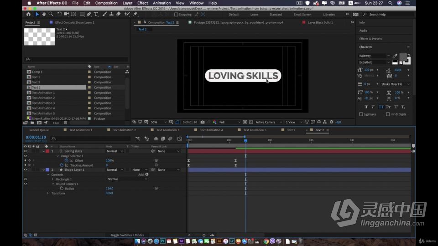438x246 pixels.
Task: Enable the Ligatures checkbox
Action: point(361,114)
